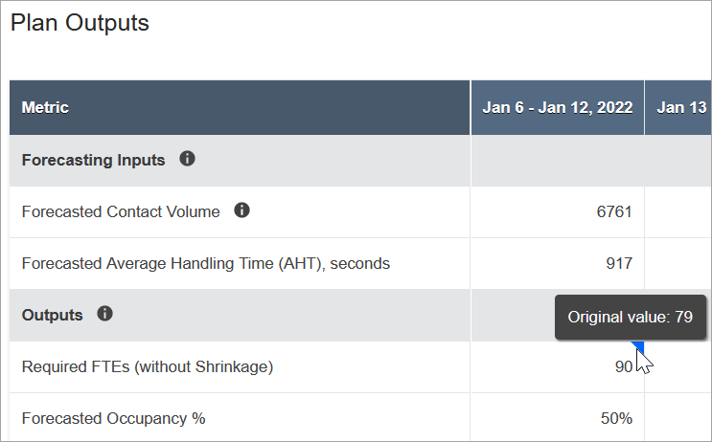
Task: Click info icon beside Outputs section
Action: [105, 314]
